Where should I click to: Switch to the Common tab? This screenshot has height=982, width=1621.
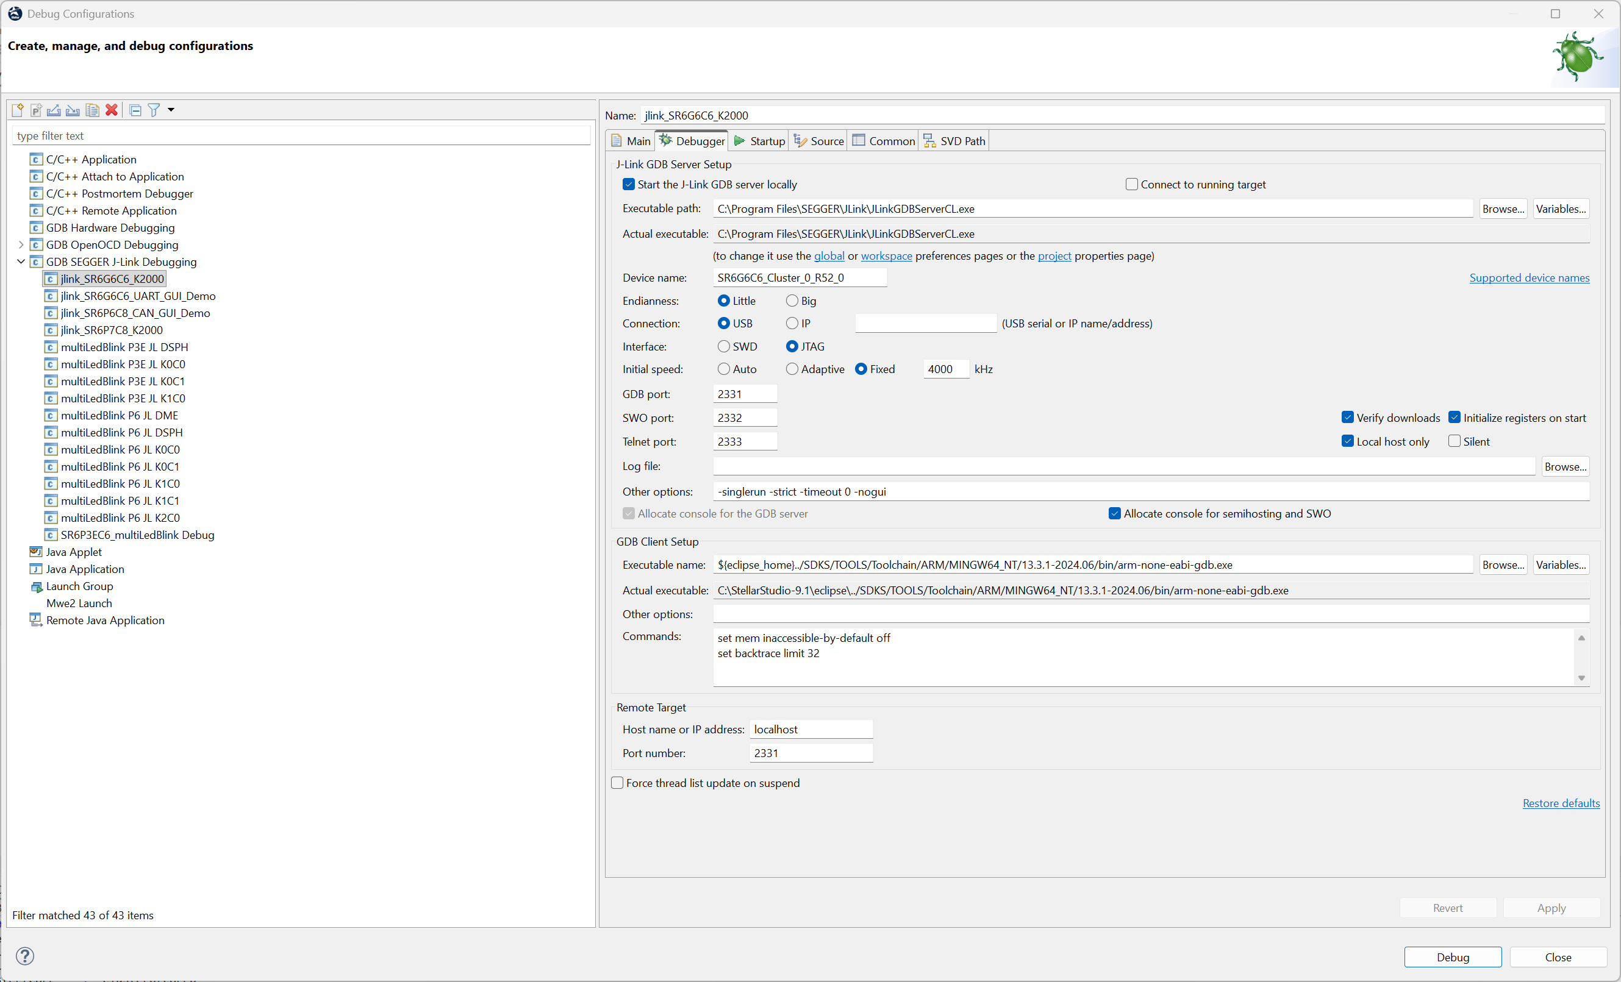coord(884,141)
